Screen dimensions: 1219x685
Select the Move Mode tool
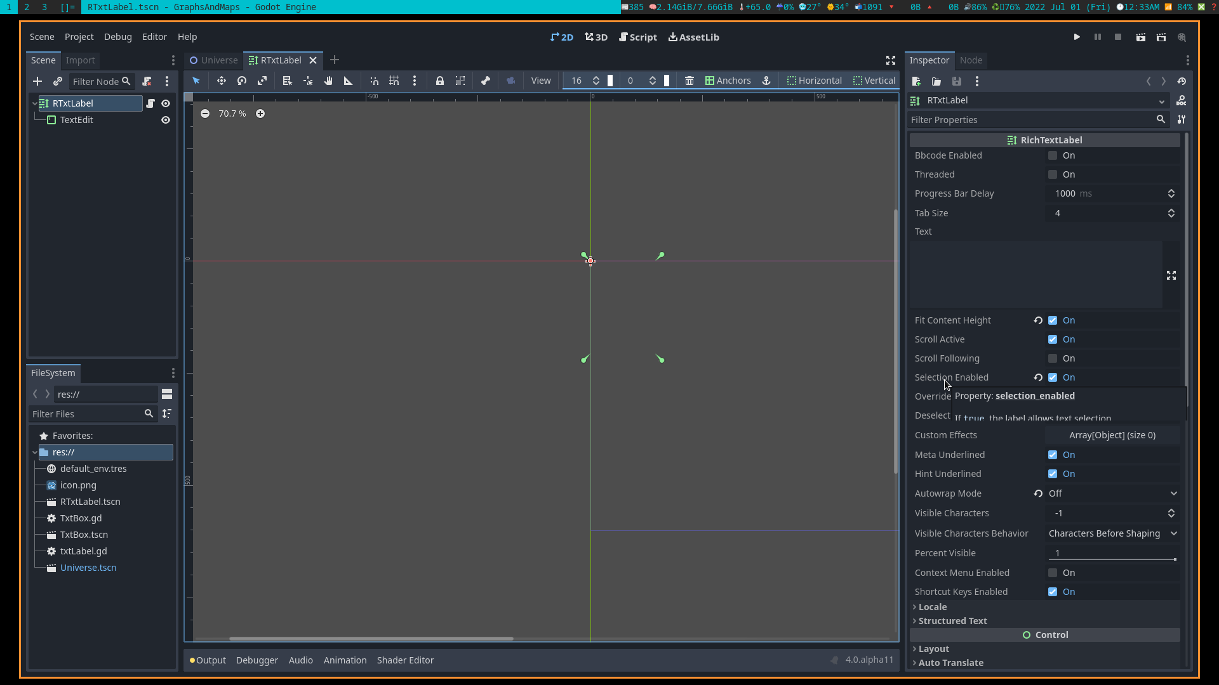pos(222,81)
